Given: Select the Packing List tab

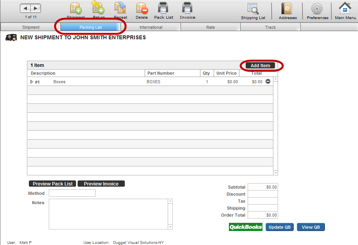Looking at the screenshot, I should (90, 27).
